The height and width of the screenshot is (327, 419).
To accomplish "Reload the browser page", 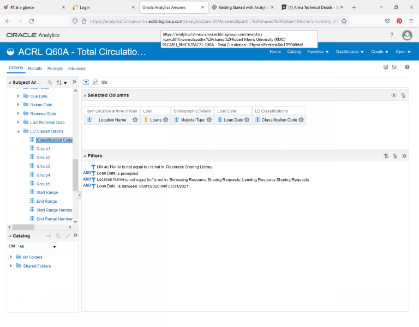I will pos(32,21).
